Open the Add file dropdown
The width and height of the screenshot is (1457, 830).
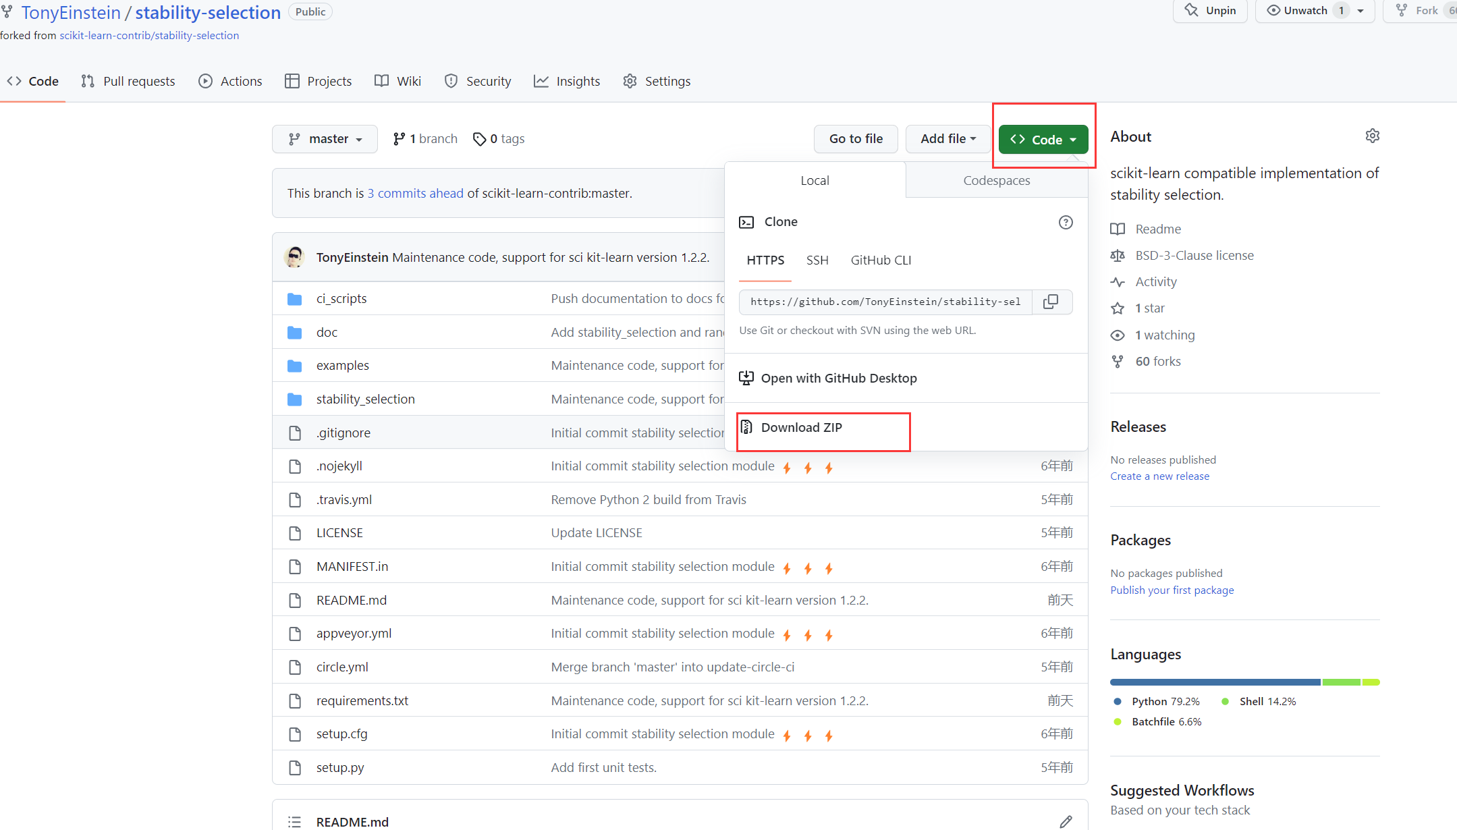click(947, 139)
